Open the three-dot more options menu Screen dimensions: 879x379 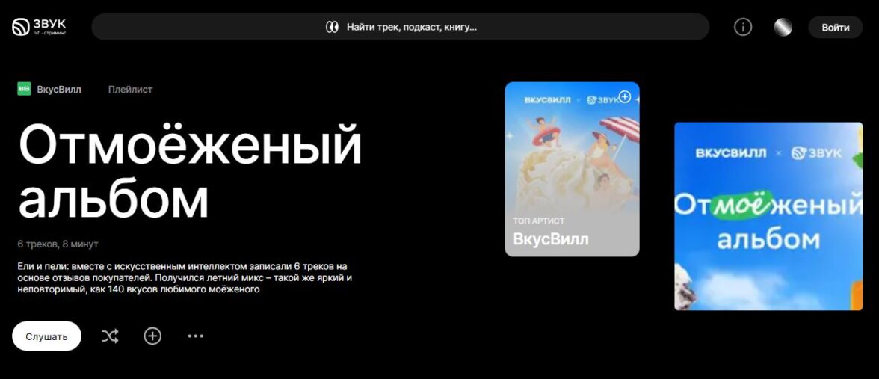(195, 336)
